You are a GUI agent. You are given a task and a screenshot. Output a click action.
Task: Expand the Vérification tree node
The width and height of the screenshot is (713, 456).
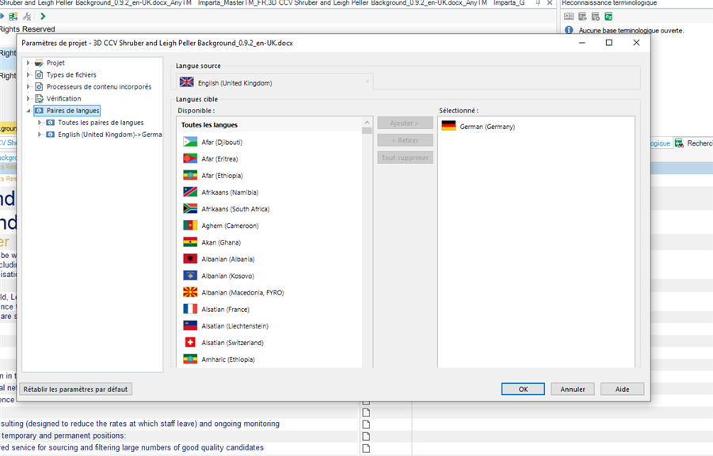tap(29, 98)
